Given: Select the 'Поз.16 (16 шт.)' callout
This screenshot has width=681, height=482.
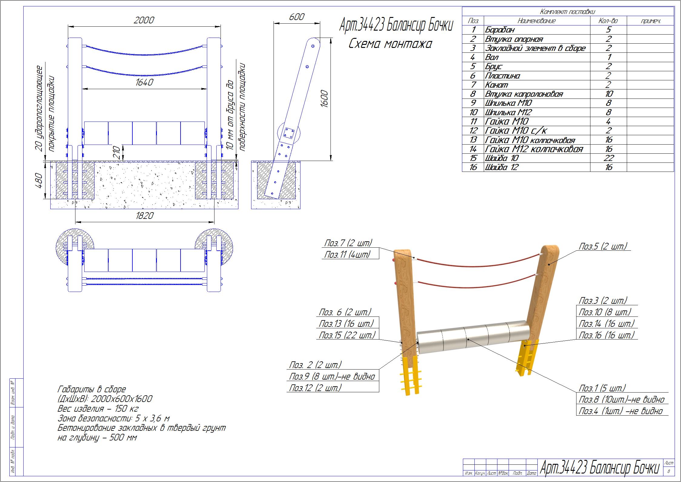Looking at the screenshot, I should point(606,335).
